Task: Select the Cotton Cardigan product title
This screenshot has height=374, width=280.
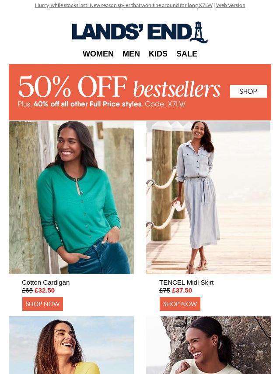Action: click(46, 282)
